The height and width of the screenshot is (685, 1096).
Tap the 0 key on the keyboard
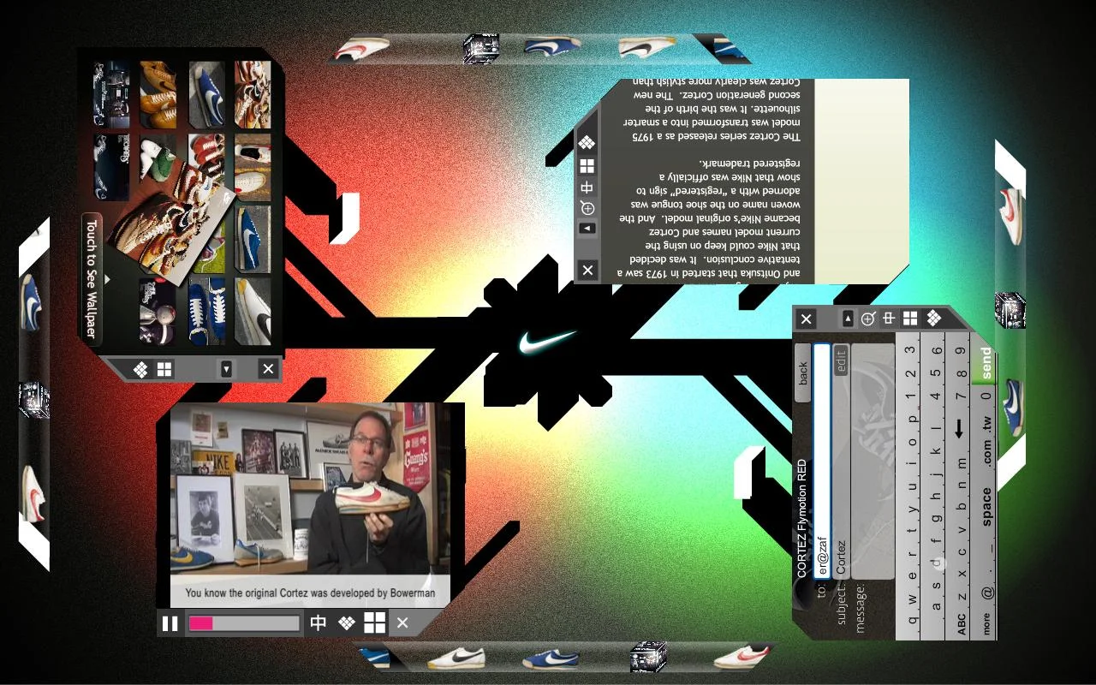pyautogui.click(x=986, y=396)
